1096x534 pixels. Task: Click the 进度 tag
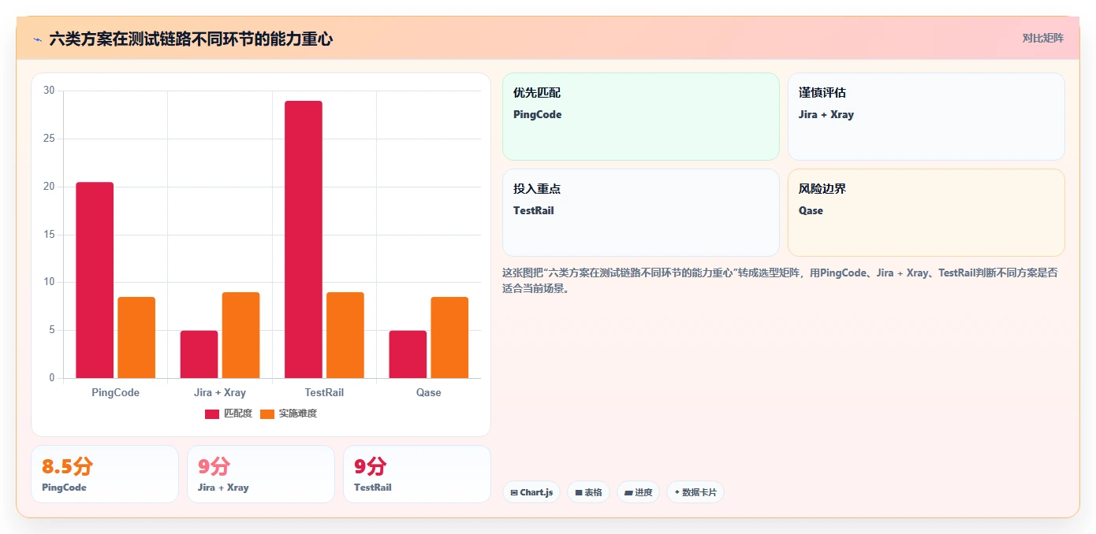click(x=638, y=492)
